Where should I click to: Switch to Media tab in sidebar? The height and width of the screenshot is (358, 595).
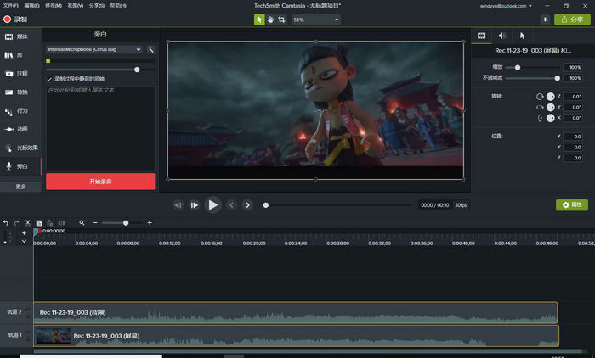point(20,36)
